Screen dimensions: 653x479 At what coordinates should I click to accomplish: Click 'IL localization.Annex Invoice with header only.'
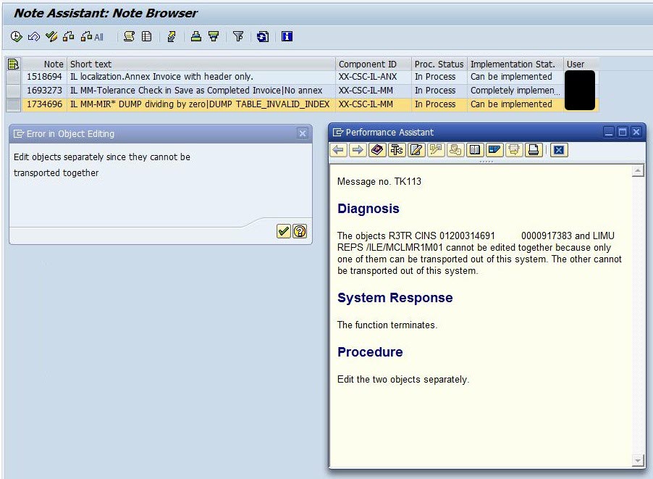[161, 77]
